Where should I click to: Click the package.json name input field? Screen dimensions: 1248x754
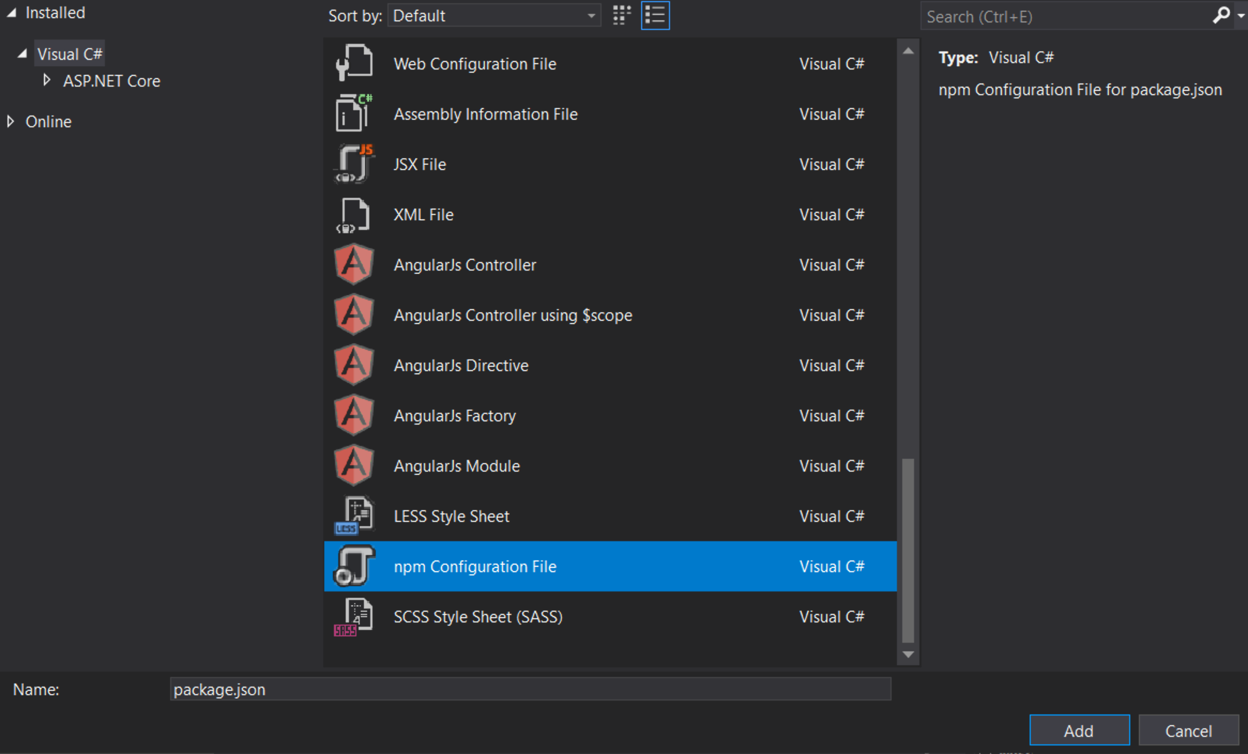pyautogui.click(x=526, y=688)
